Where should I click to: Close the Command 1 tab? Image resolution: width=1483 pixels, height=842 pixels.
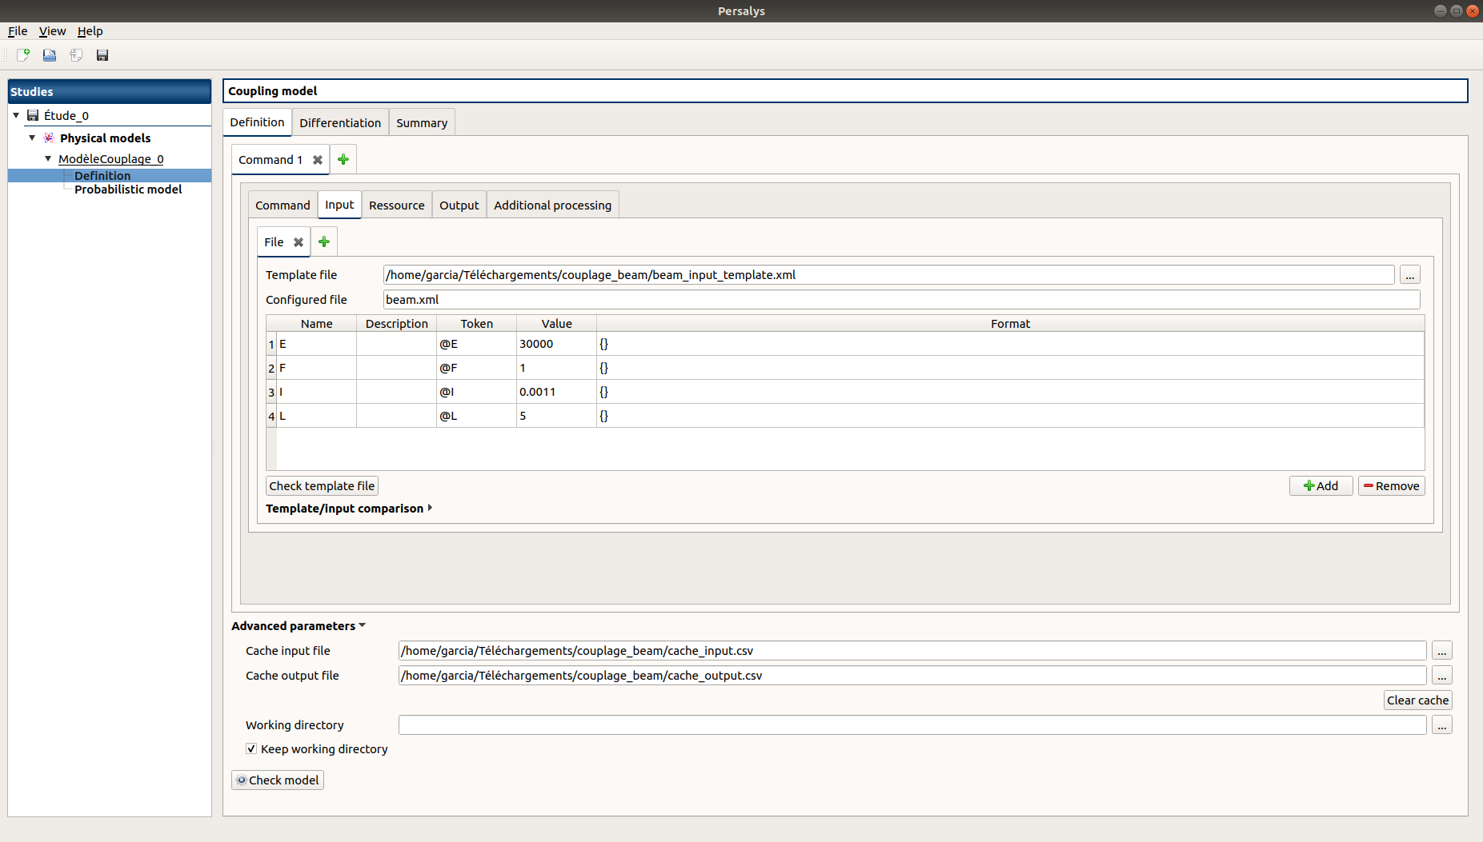[318, 160]
